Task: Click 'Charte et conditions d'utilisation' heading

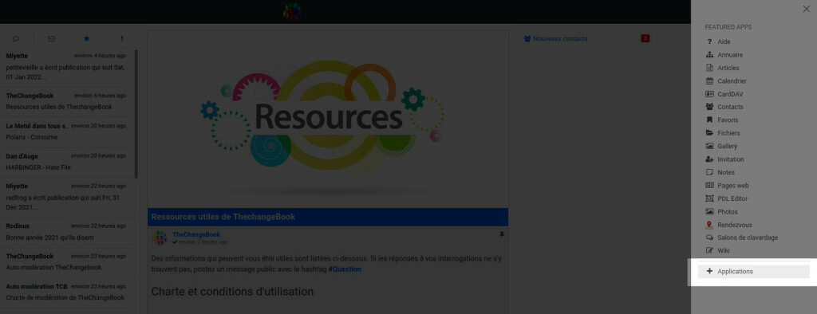Action: click(x=232, y=292)
